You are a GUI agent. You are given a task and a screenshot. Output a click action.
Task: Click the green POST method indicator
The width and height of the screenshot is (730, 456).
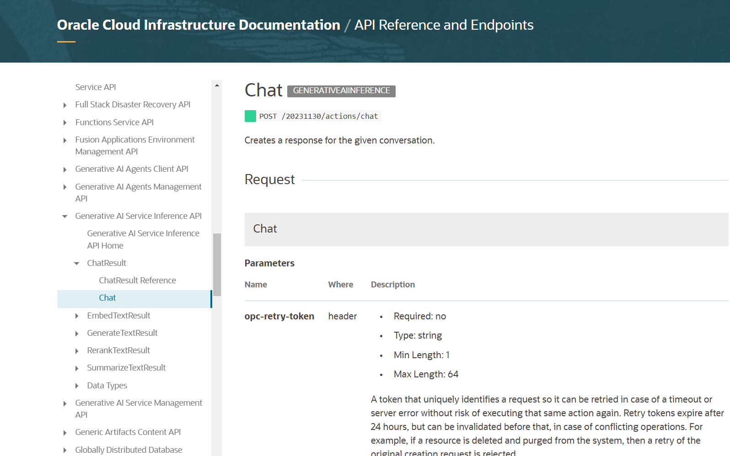click(x=250, y=116)
